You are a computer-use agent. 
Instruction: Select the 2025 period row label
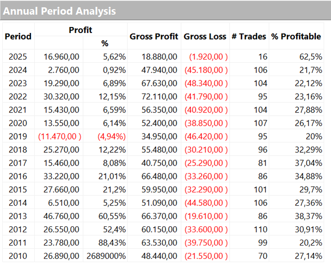tap(18, 57)
